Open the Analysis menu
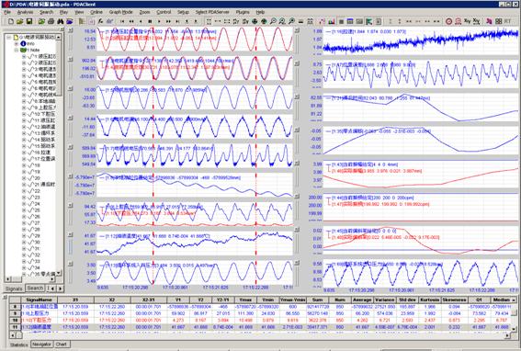Viewport: 521px width, 351px height. (x=25, y=12)
